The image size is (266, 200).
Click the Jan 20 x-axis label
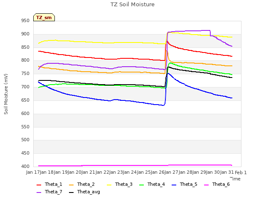(74, 172)
